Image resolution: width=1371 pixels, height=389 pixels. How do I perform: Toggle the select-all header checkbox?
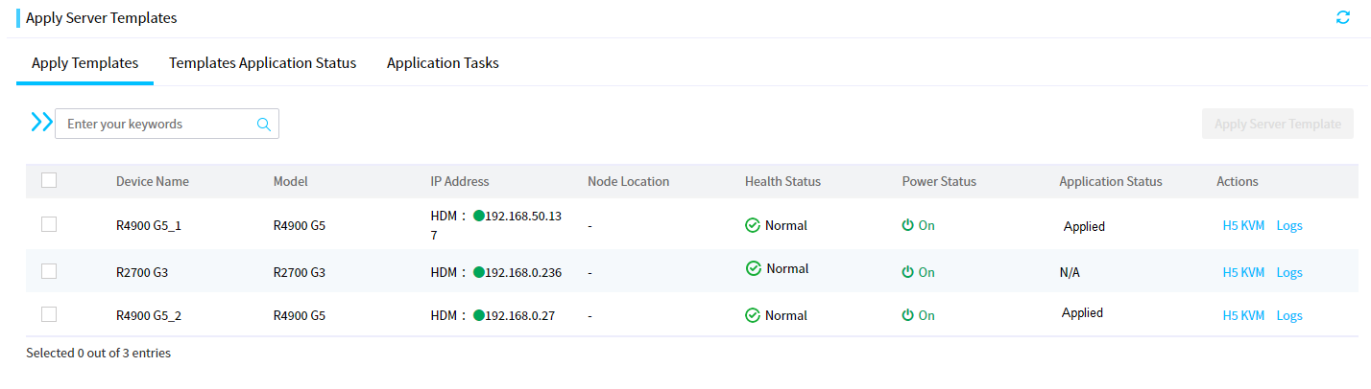pyautogui.click(x=49, y=180)
